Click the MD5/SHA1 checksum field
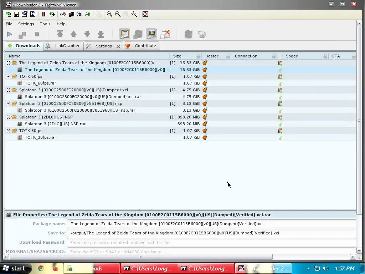 coord(211,252)
